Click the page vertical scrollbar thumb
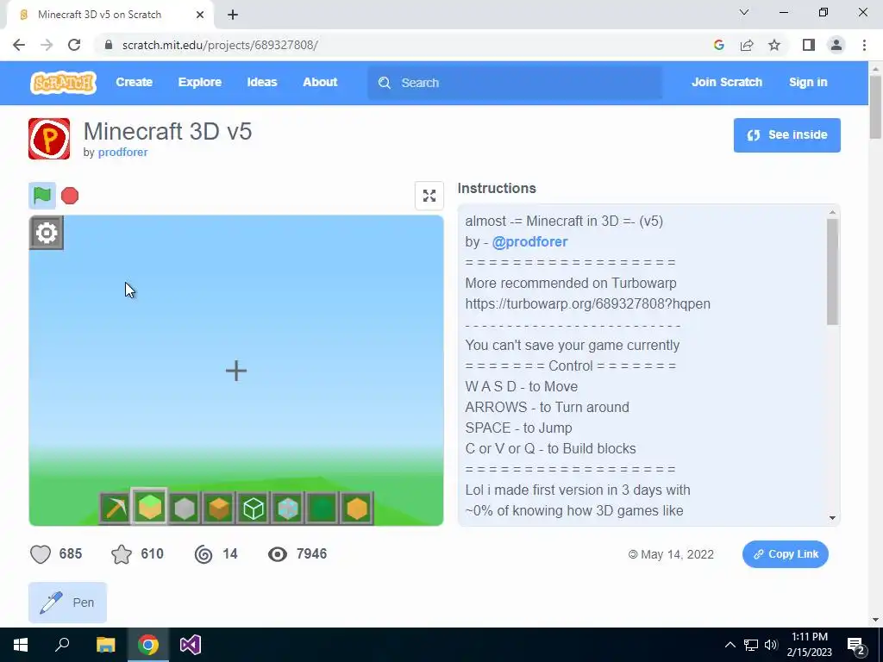Viewport: 883px width, 662px height. point(875,107)
